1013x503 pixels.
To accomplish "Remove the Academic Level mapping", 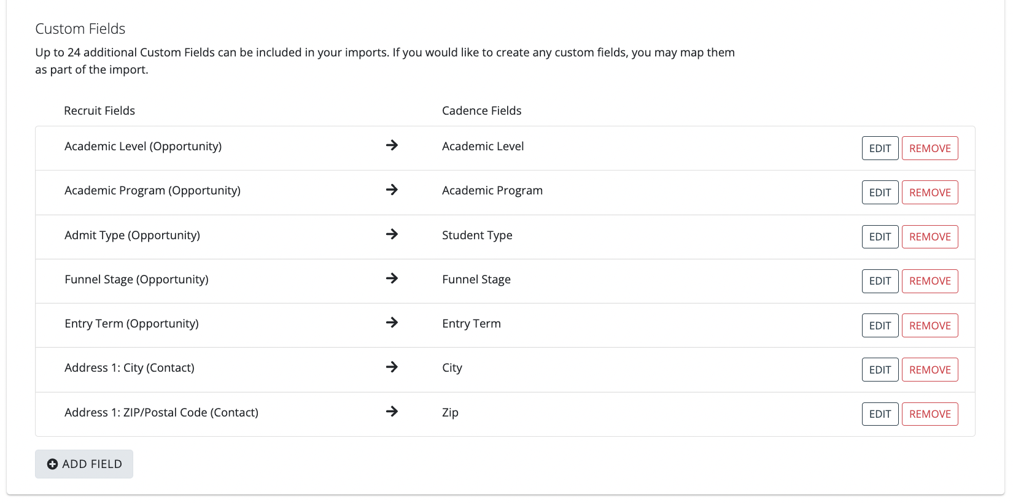I will 930,148.
